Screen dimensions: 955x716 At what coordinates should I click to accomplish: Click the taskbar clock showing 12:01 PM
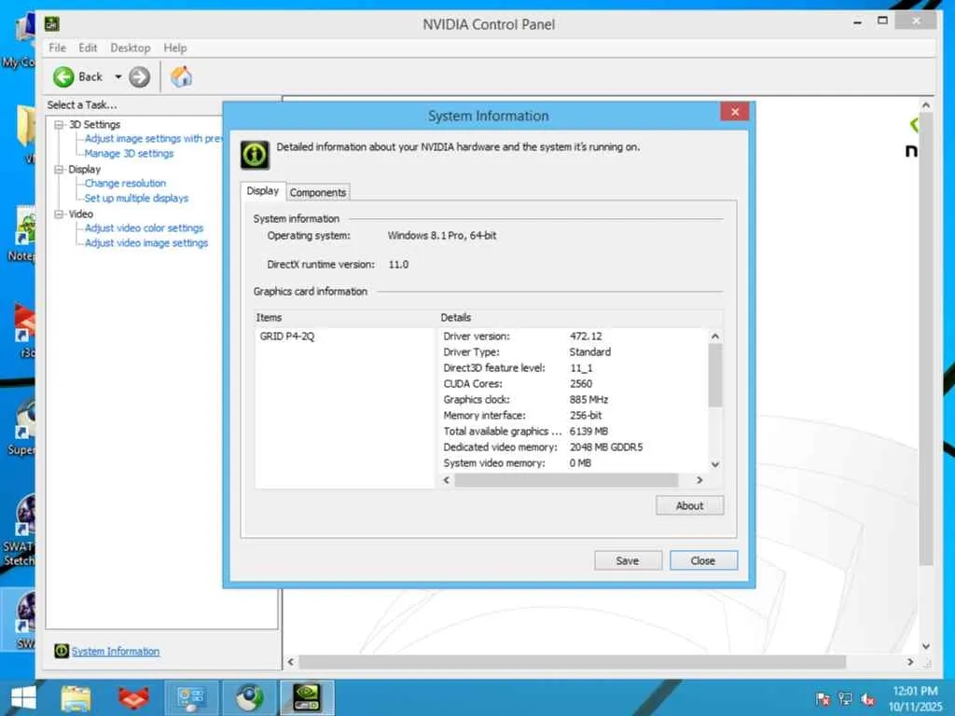[915, 698]
